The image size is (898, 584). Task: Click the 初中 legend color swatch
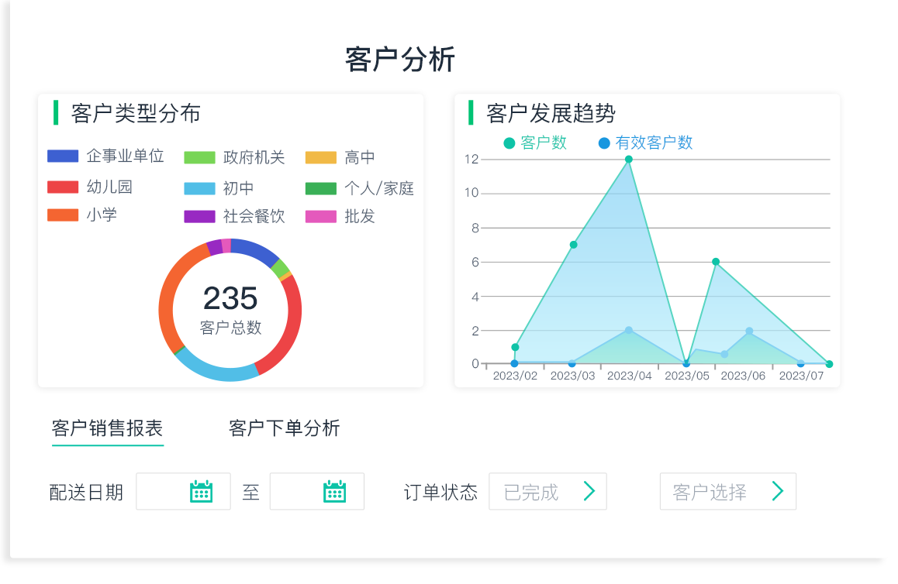[x=199, y=188]
